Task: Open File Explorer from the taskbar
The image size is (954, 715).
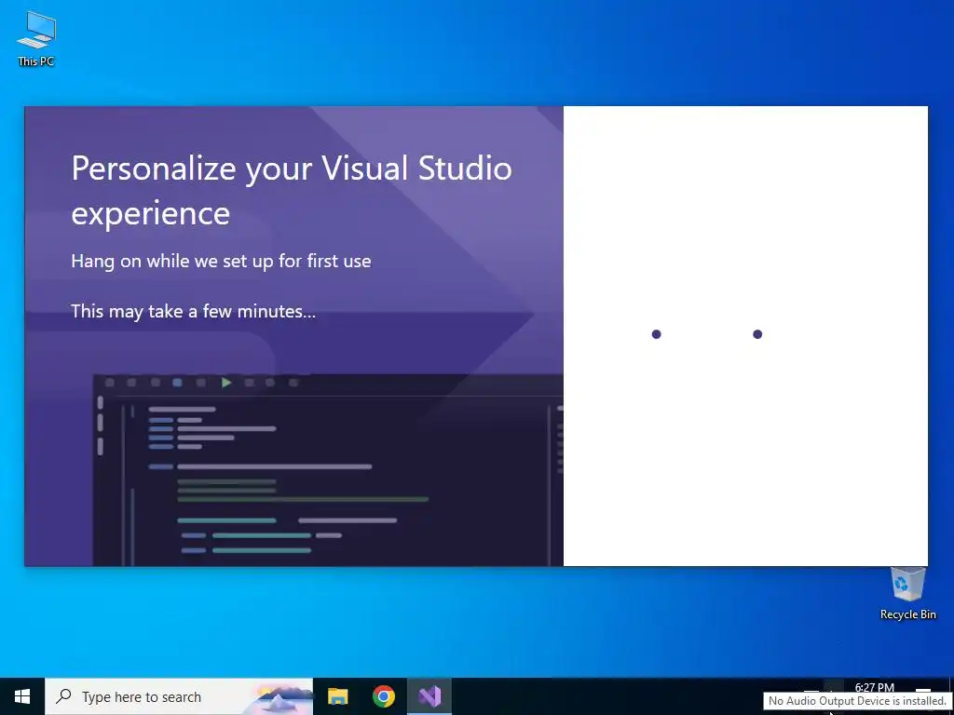Action: click(337, 696)
